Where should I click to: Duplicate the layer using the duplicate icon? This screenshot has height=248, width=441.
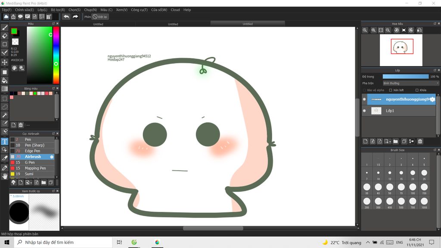[x=404, y=141]
